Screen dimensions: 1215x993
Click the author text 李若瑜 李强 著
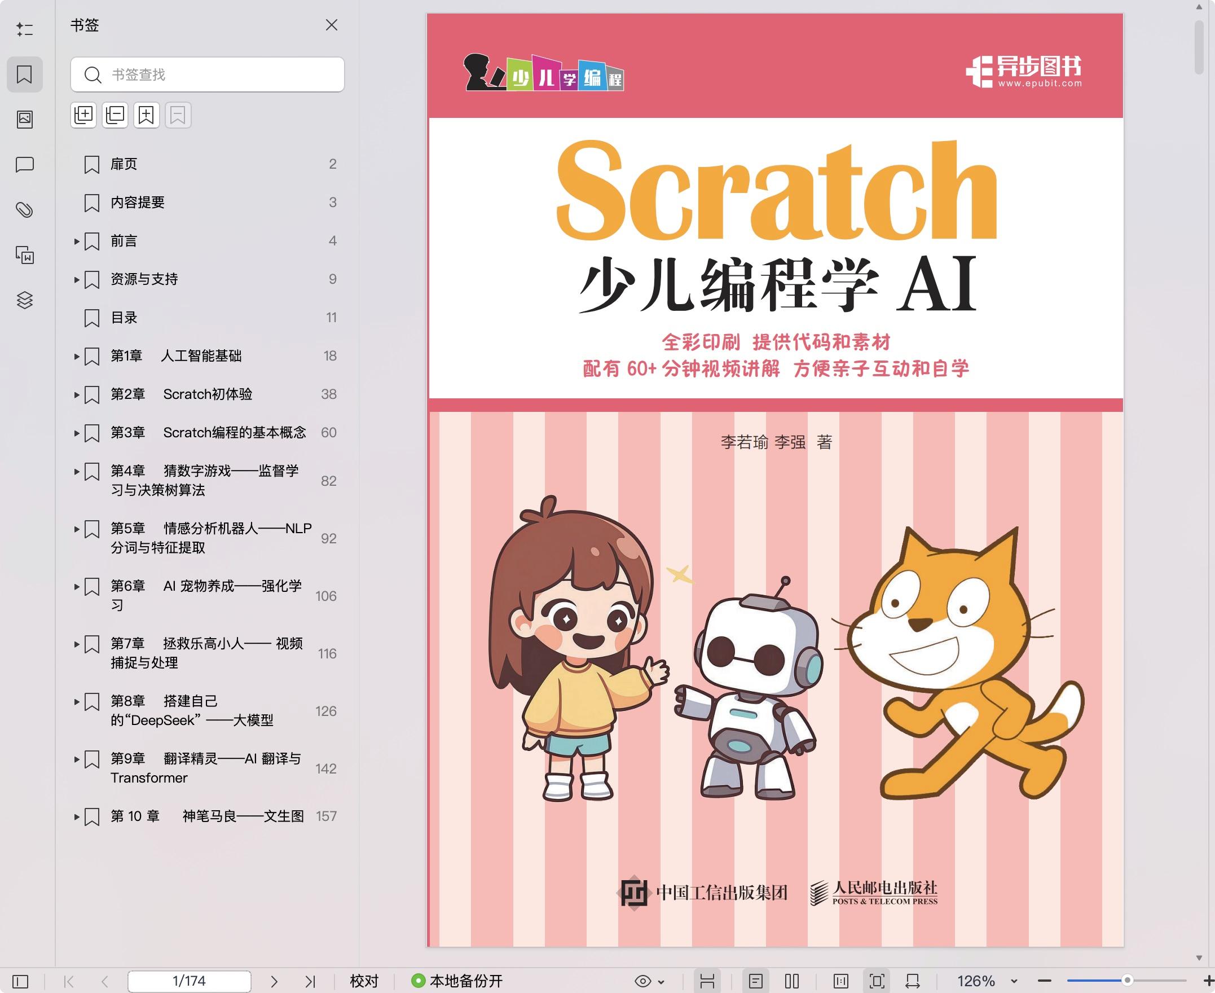coord(776,442)
